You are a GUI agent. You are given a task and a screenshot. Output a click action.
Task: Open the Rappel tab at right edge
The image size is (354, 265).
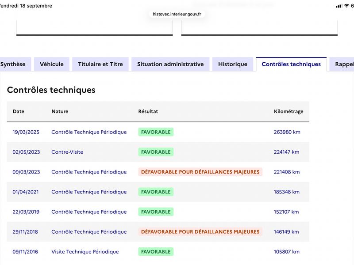(342, 64)
